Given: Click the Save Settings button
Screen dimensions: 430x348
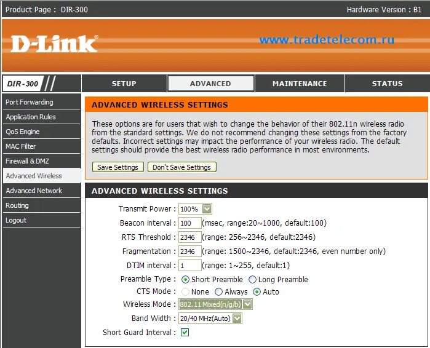Looking at the screenshot, I should coord(118,167).
